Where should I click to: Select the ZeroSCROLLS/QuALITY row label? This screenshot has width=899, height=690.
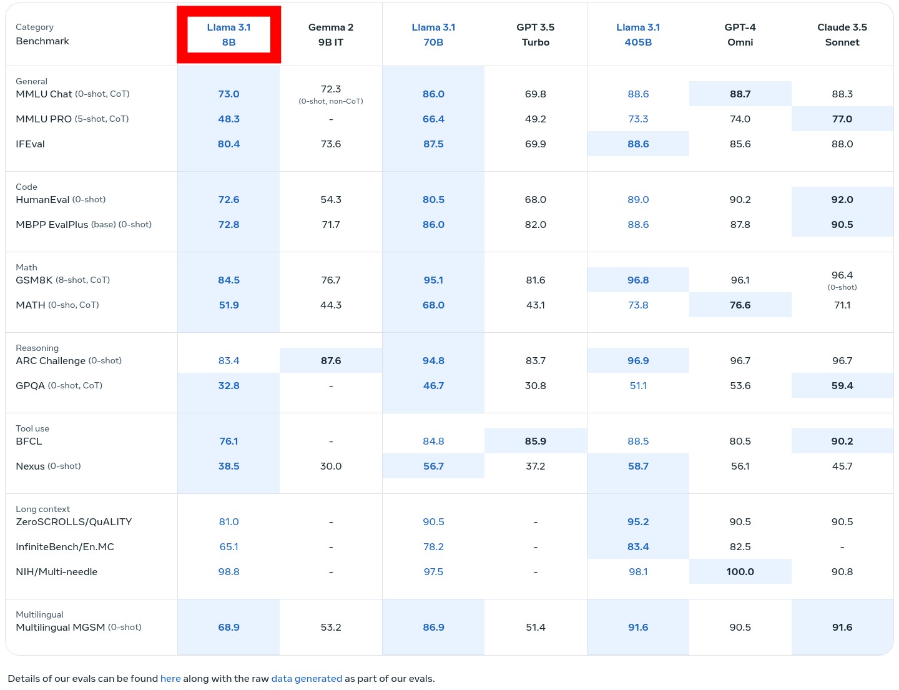tap(74, 521)
